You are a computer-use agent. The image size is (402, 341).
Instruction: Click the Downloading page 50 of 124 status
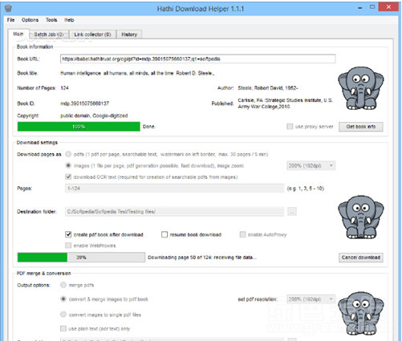202,258
